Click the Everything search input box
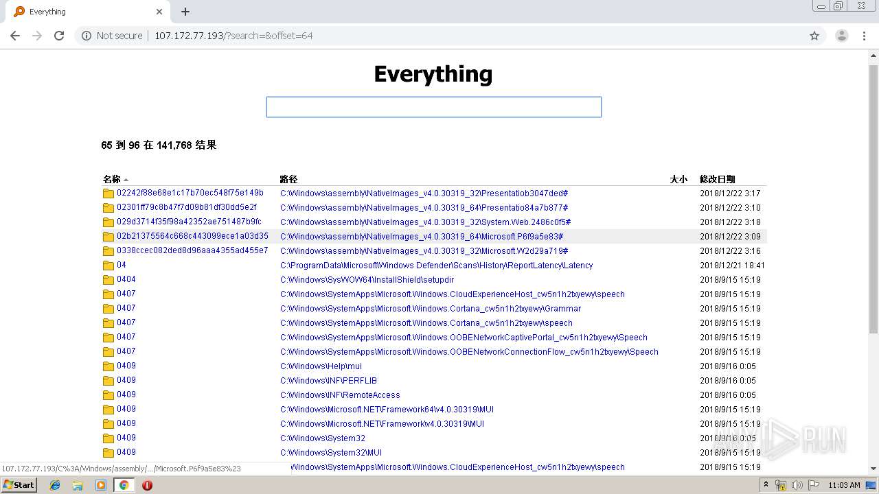 coord(434,107)
